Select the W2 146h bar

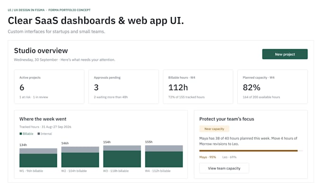click(x=80, y=157)
